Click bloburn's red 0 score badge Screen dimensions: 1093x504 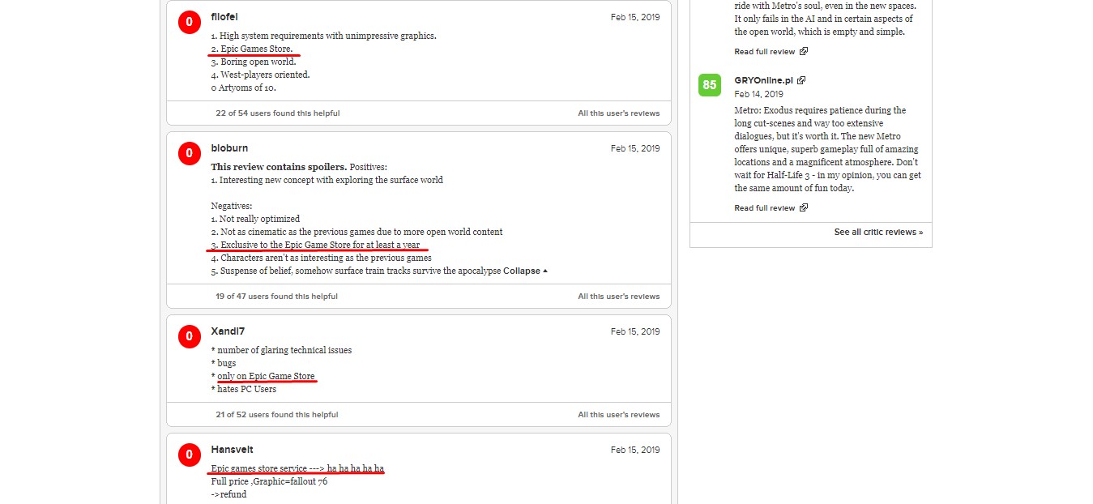[189, 153]
